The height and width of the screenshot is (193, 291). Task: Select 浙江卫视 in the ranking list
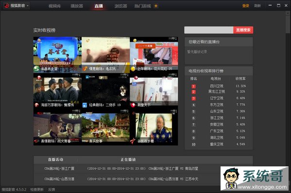[x=216, y=118]
